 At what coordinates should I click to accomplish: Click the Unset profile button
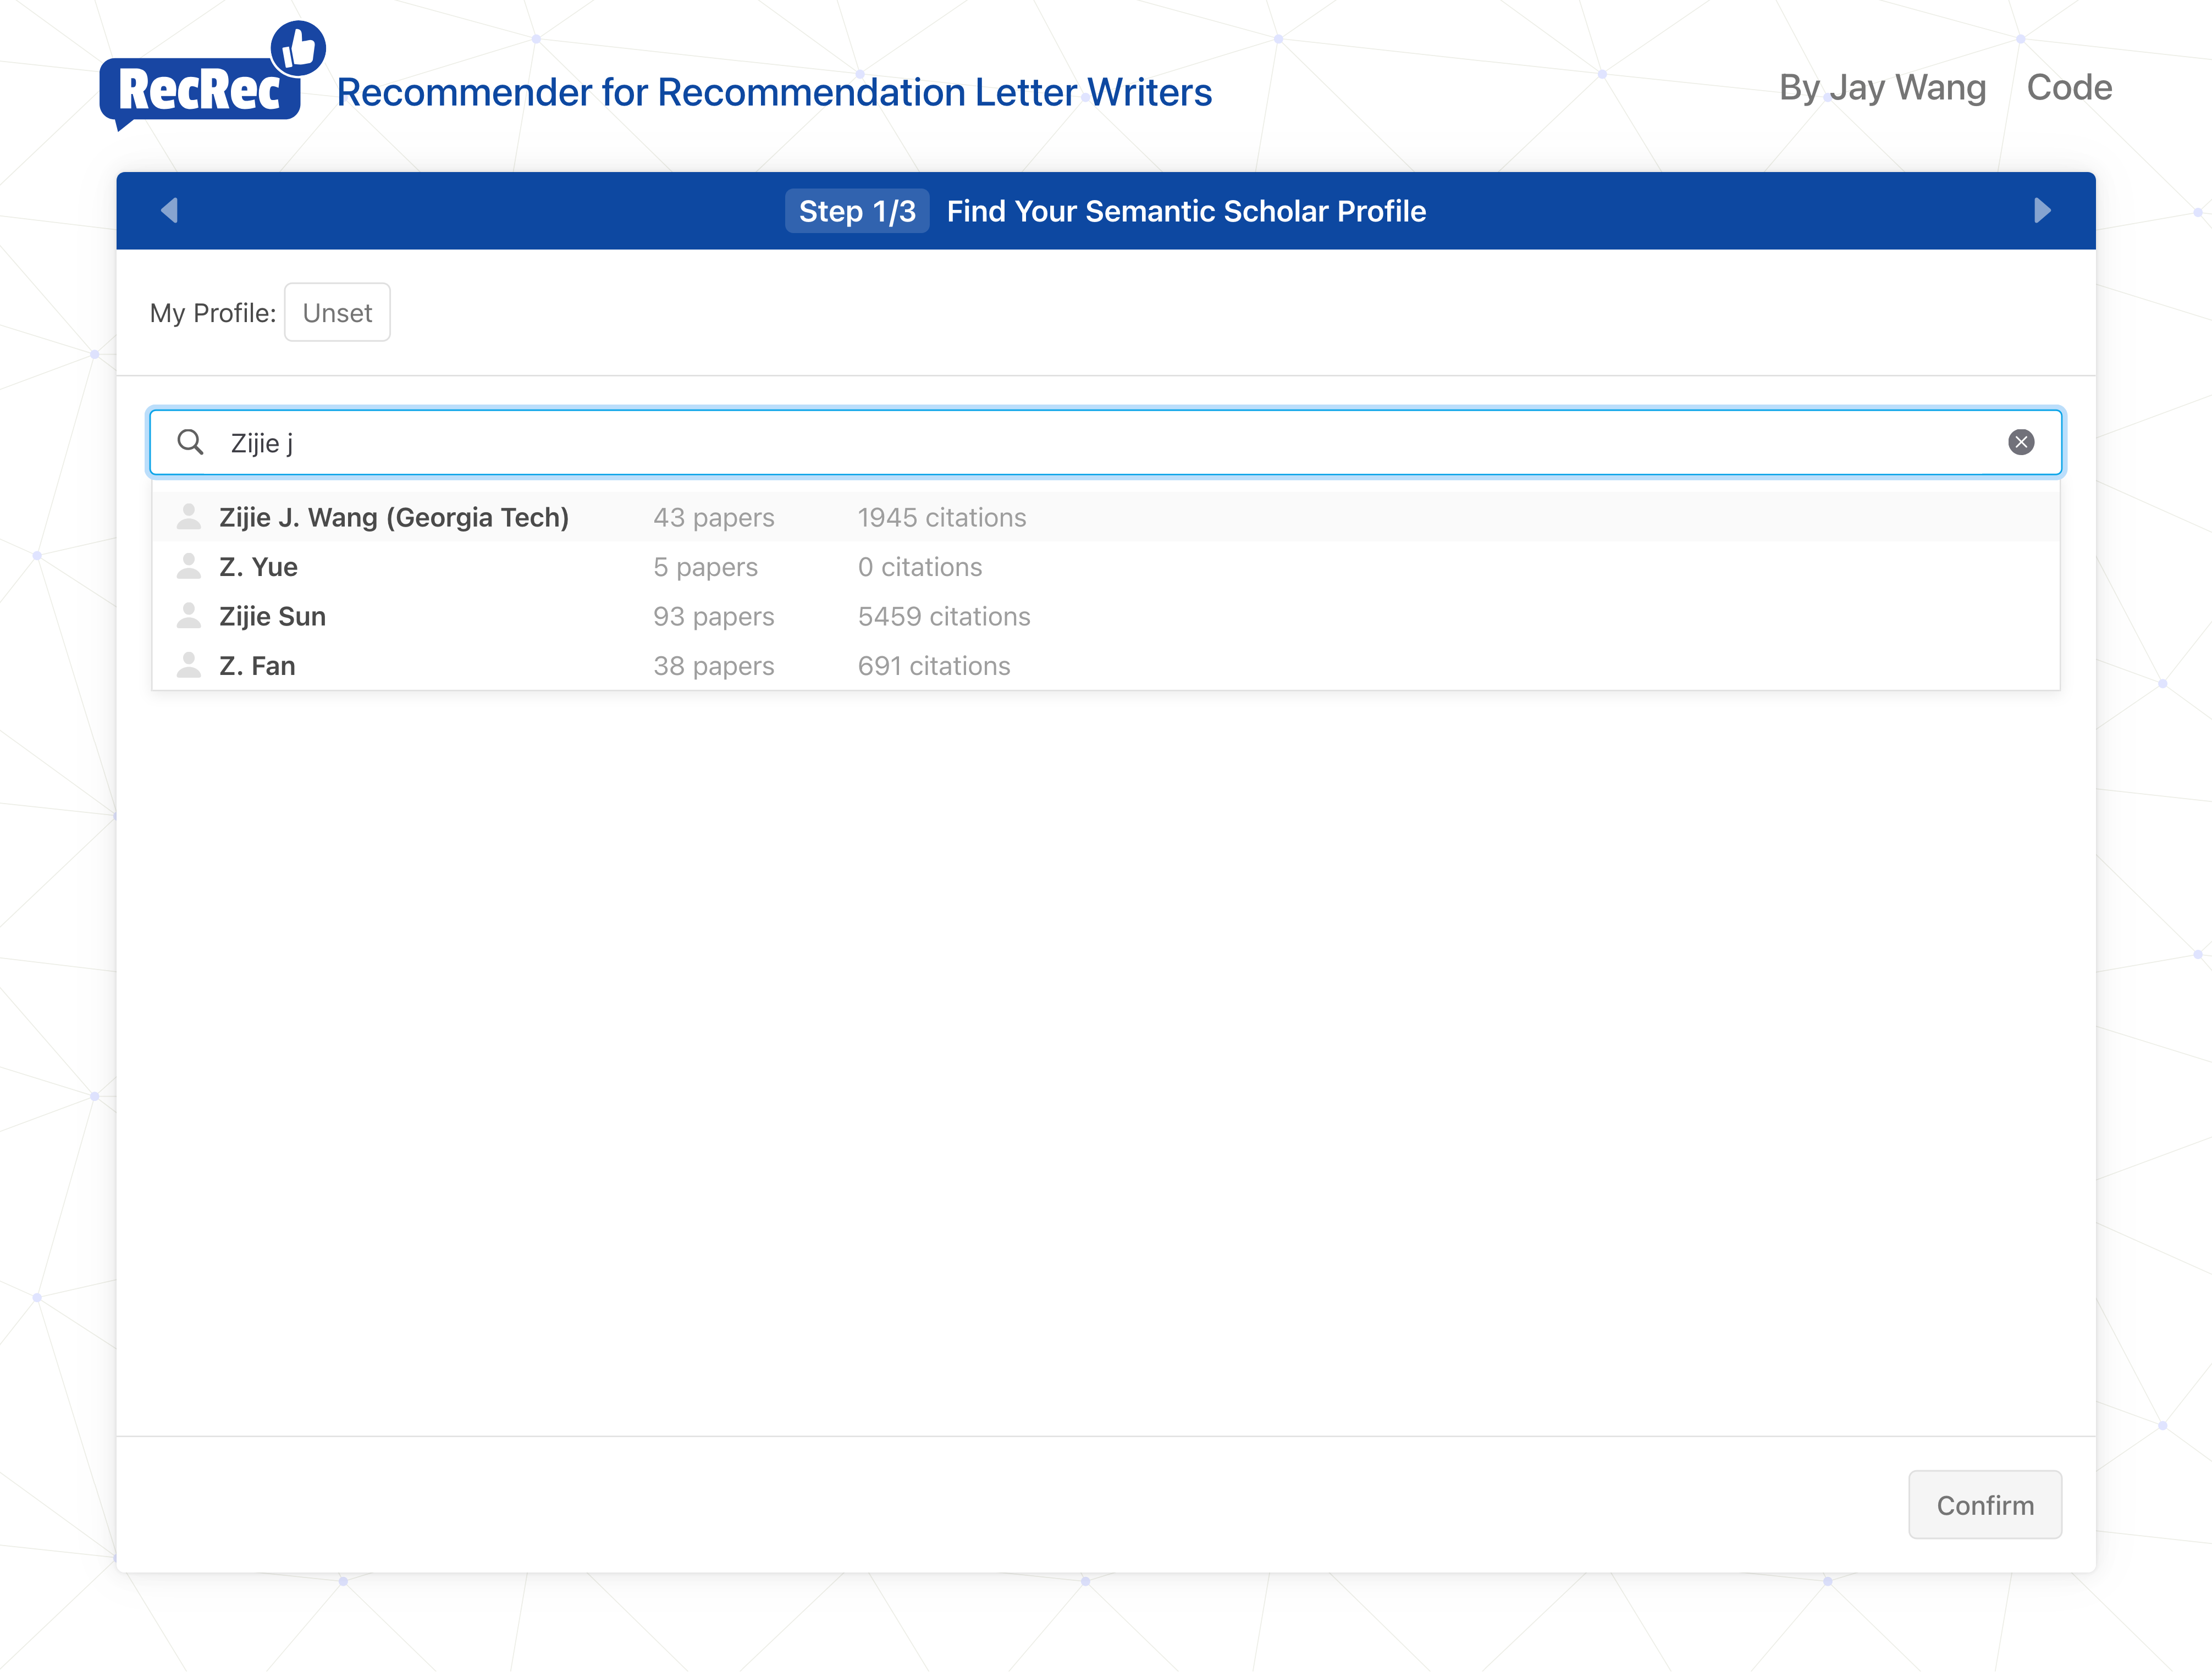[x=337, y=313]
